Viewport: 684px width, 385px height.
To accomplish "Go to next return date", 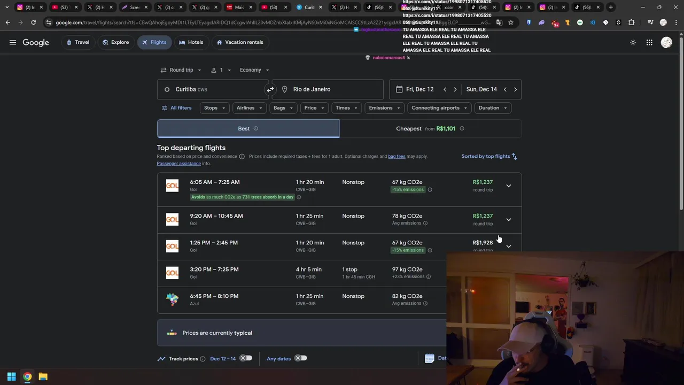I will [515, 89].
